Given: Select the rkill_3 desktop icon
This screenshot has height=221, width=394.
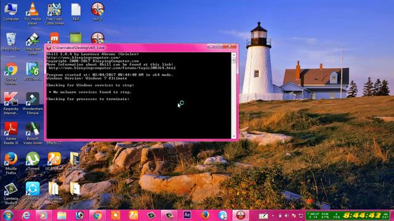Looking at the screenshot, I should [97, 12].
